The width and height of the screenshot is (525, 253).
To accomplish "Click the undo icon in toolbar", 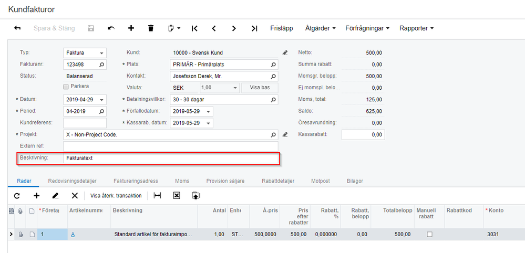I will 111,28.
